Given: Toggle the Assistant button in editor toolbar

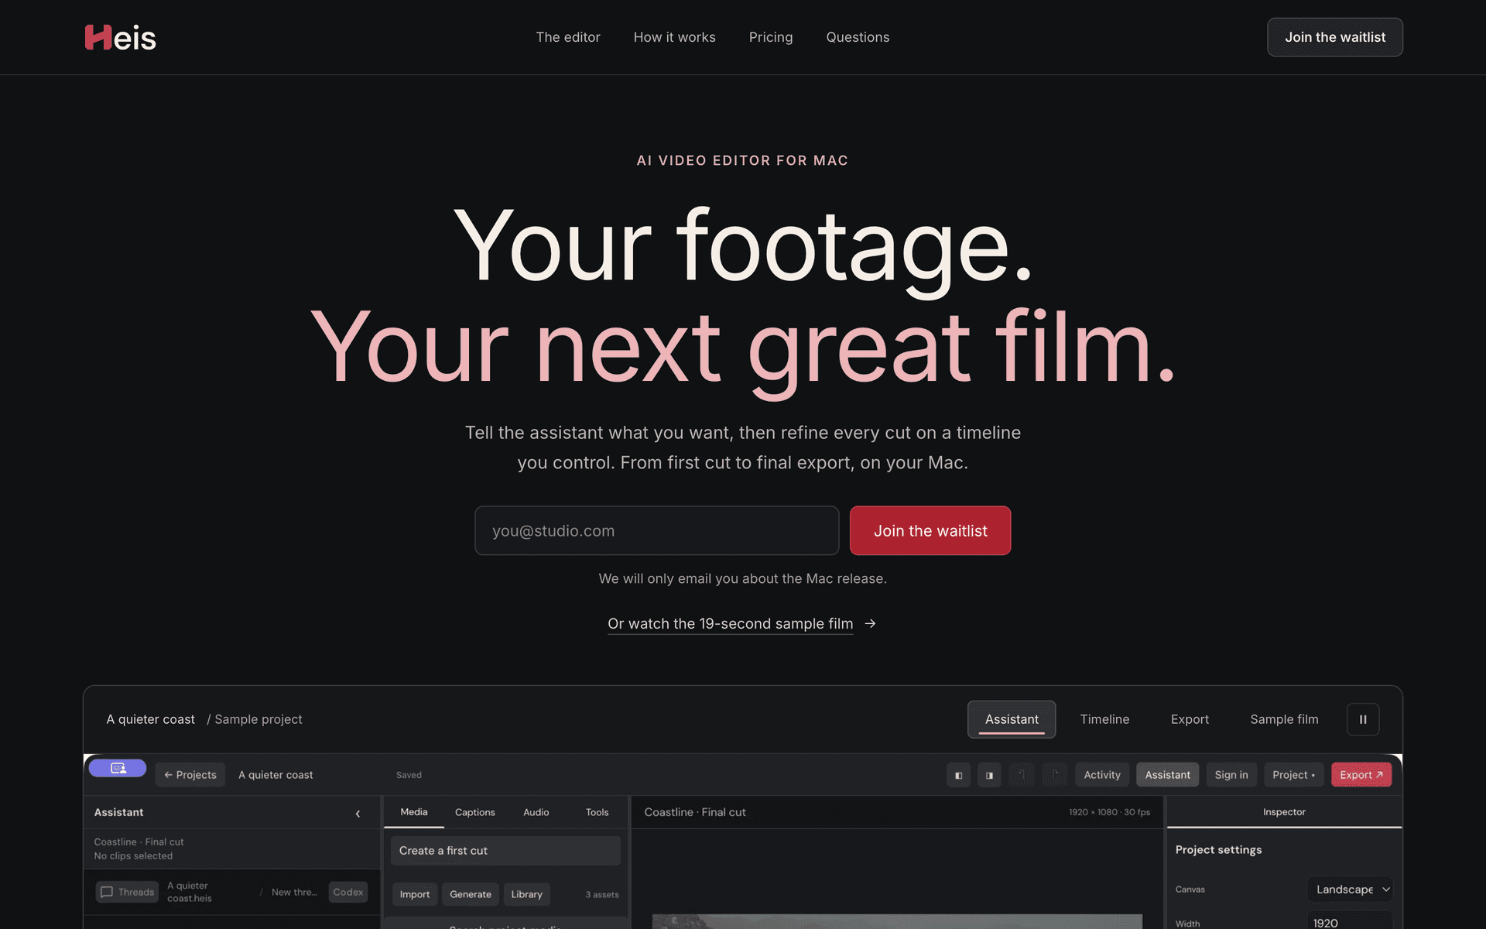Looking at the screenshot, I should [1167, 775].
